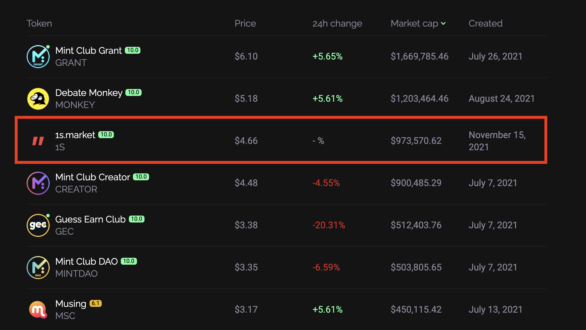
Task: Click the Musing orange M logo
Action: pyautogui.click(x=38, y=310)
